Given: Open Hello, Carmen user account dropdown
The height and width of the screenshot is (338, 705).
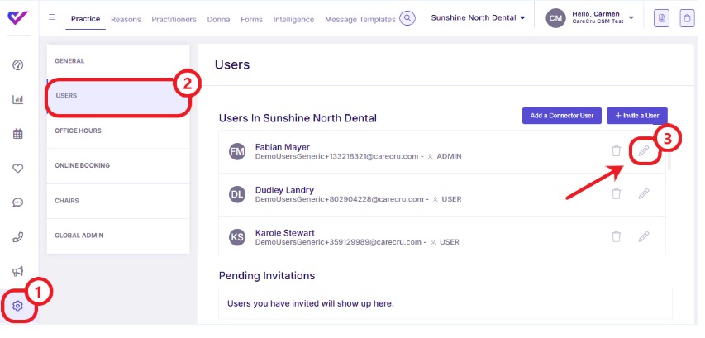Looking at the screenshot, I should click(593, 17).
